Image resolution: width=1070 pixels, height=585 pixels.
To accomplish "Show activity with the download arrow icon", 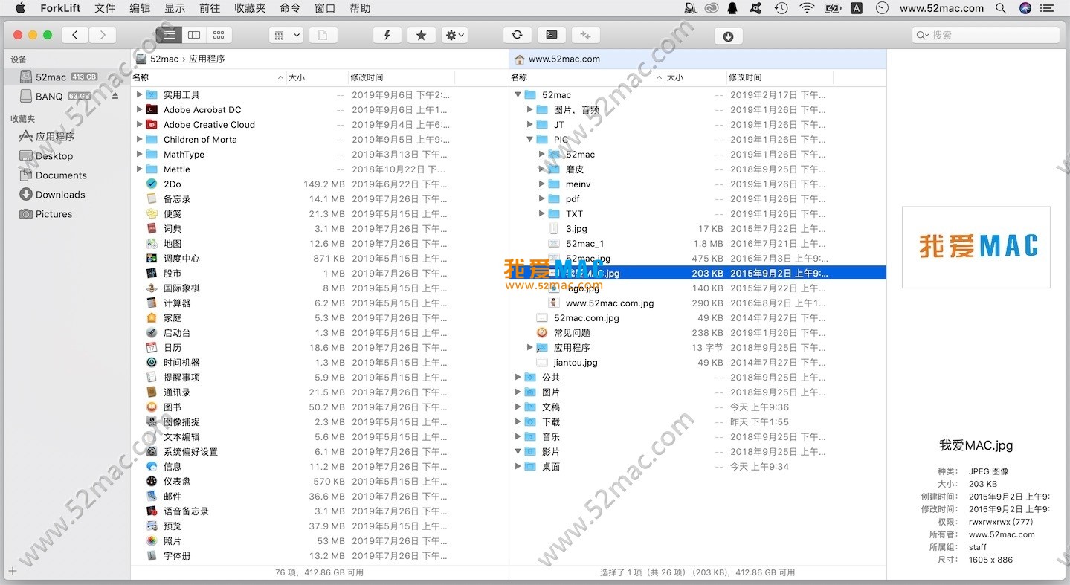I will pos(728,36).
